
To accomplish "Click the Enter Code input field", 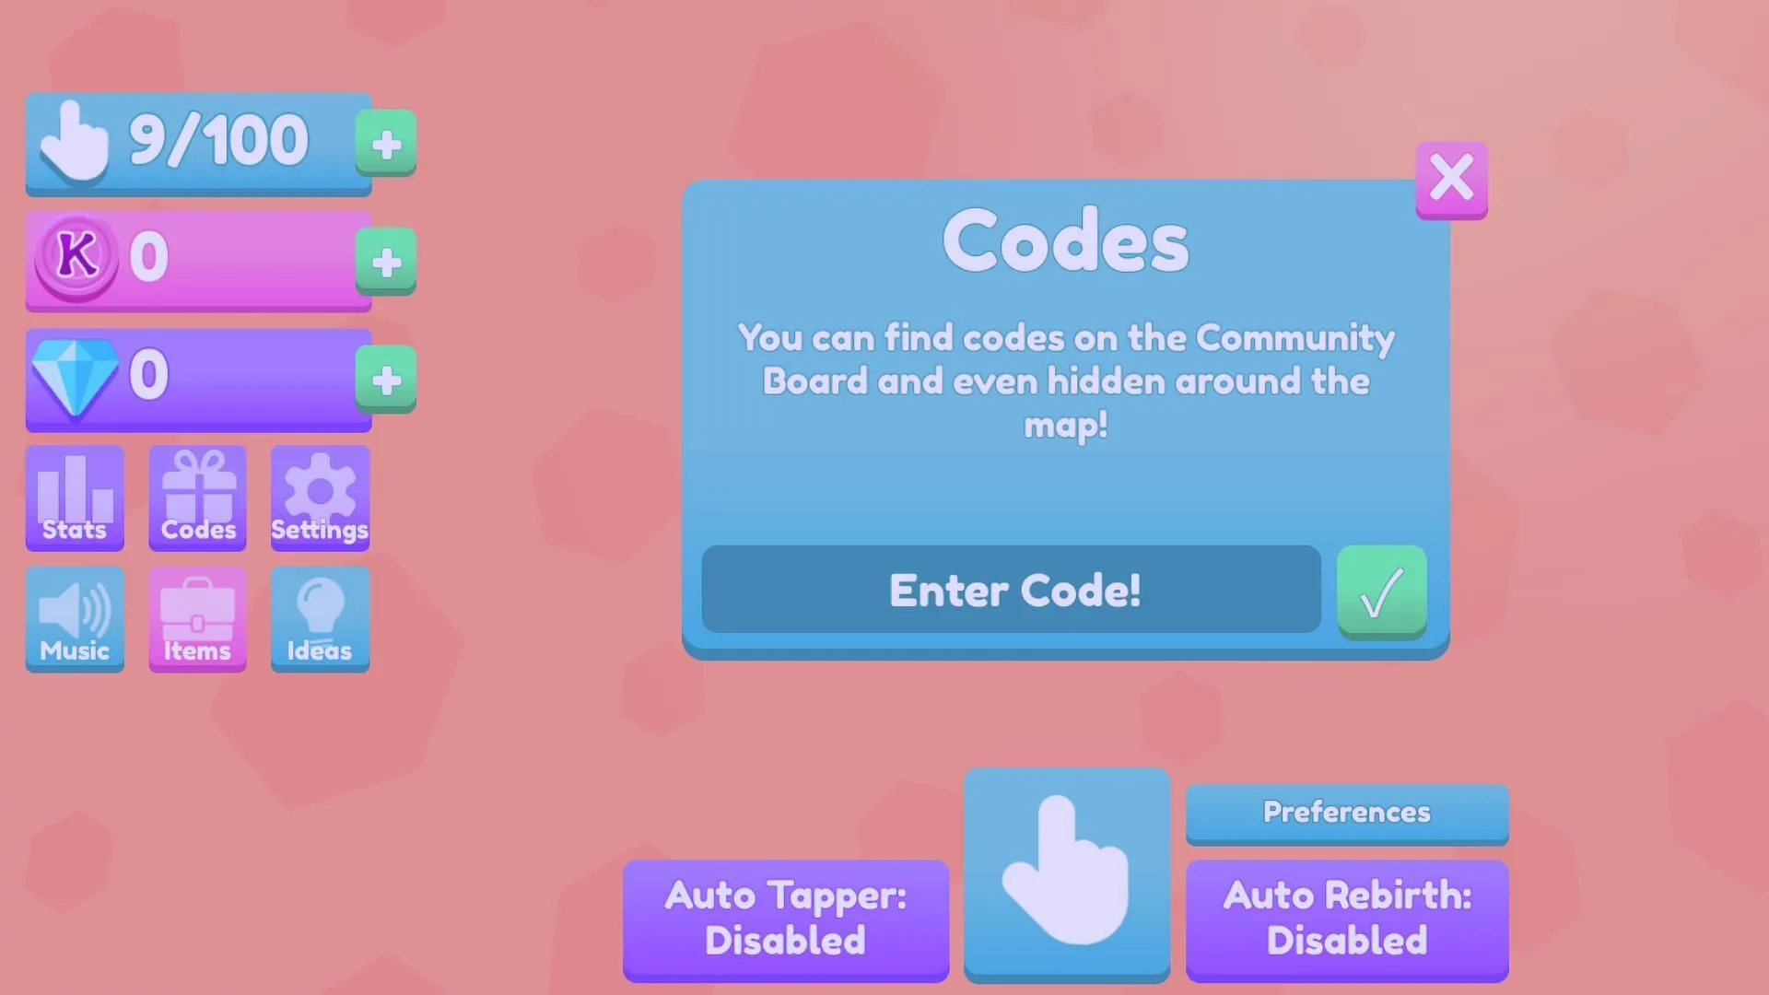I will [1011, 590].
